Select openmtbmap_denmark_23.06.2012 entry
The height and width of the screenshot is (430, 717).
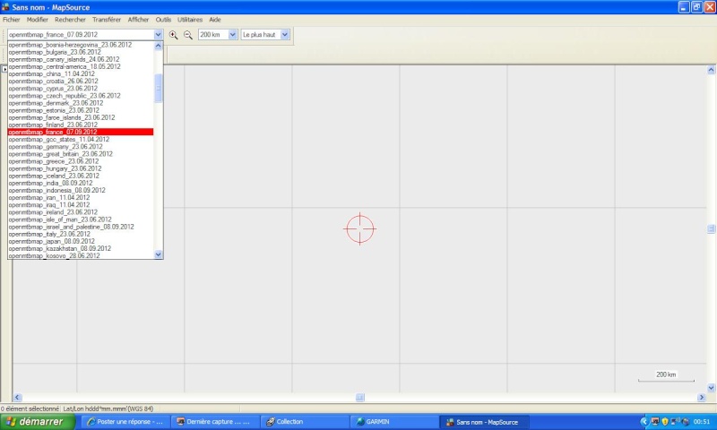81,103
